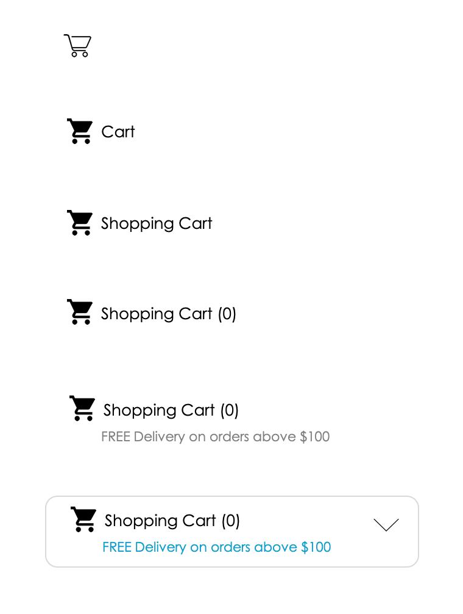Image resolution: width=463 pixels, height=614 pixels.
Task: Click "$100" in the blue delivery text
Action: click(316, 547)
